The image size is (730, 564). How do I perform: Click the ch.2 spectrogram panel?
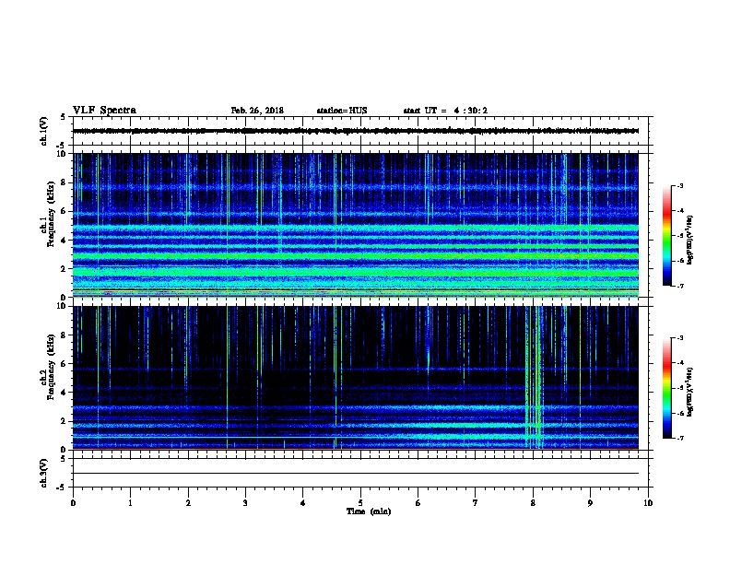(356, 378)
